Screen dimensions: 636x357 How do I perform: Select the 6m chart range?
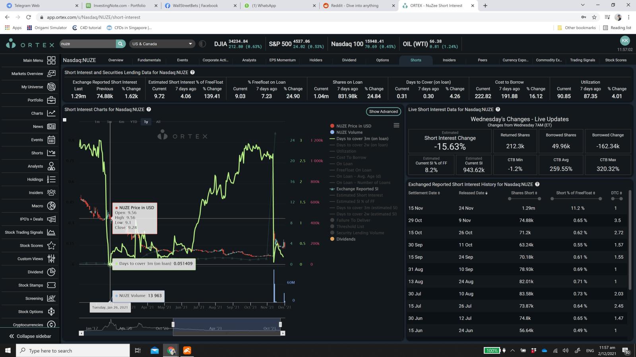(x=121, y=122)
